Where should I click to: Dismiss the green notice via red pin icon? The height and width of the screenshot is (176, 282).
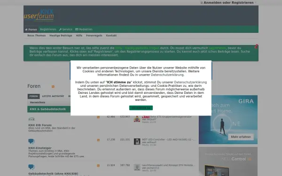pos(256,46)
